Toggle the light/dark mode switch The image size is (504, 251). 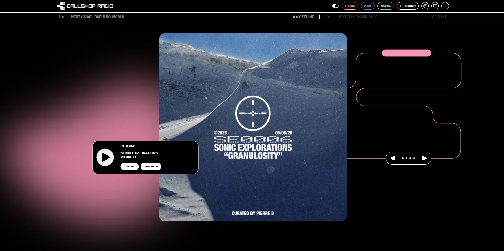click(336, 6)
